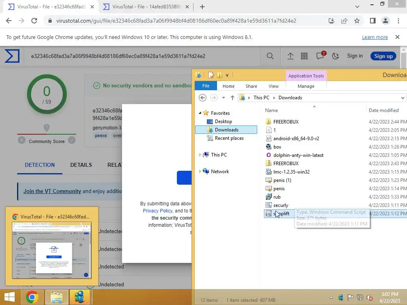The width and height of the screenshot is (407, 305).
Task: Open the DETAILS tab
Action: point(81,165)
